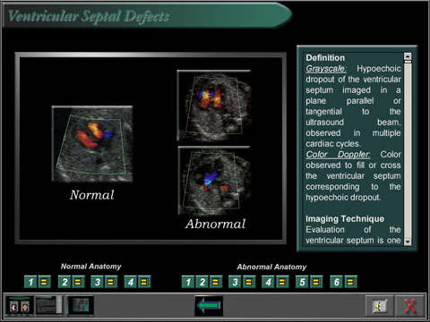Open Abnormal Anatomy image 2
The height and width of the screenshot is (322, 430).
click(202, 282)
